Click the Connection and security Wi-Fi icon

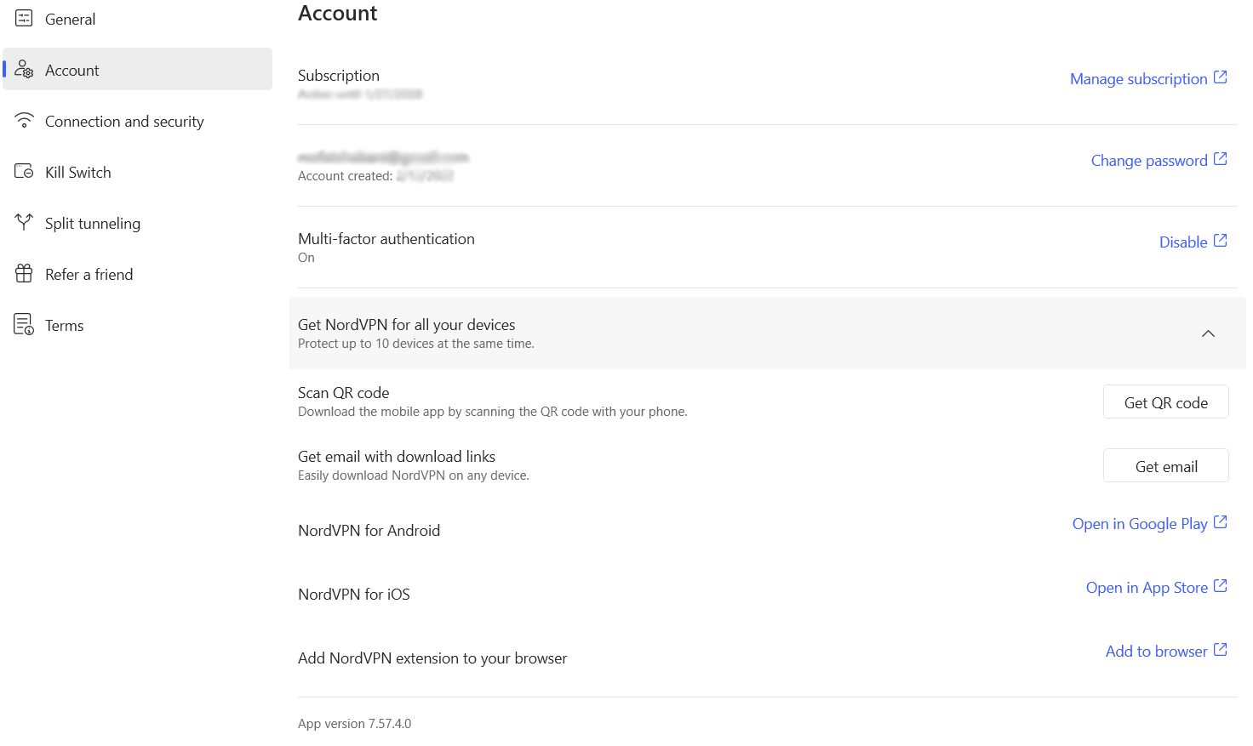[x=24, y=120]
